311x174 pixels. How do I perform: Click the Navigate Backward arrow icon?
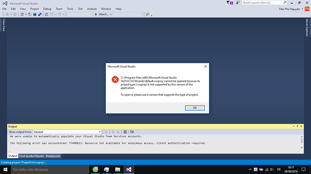(x=7, y=14)
